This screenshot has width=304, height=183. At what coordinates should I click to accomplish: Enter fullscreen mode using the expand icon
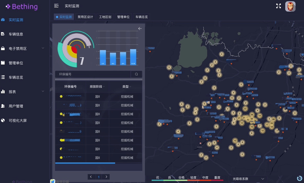click(x=279, y=6)
